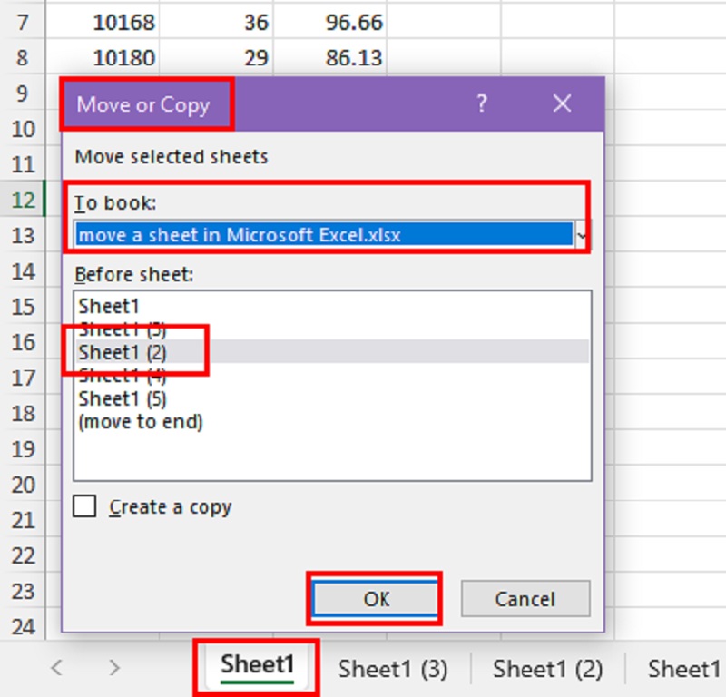Go to the Sheet1 (2) worksheet tab
726x697 pixels.
tap(547, 669)
